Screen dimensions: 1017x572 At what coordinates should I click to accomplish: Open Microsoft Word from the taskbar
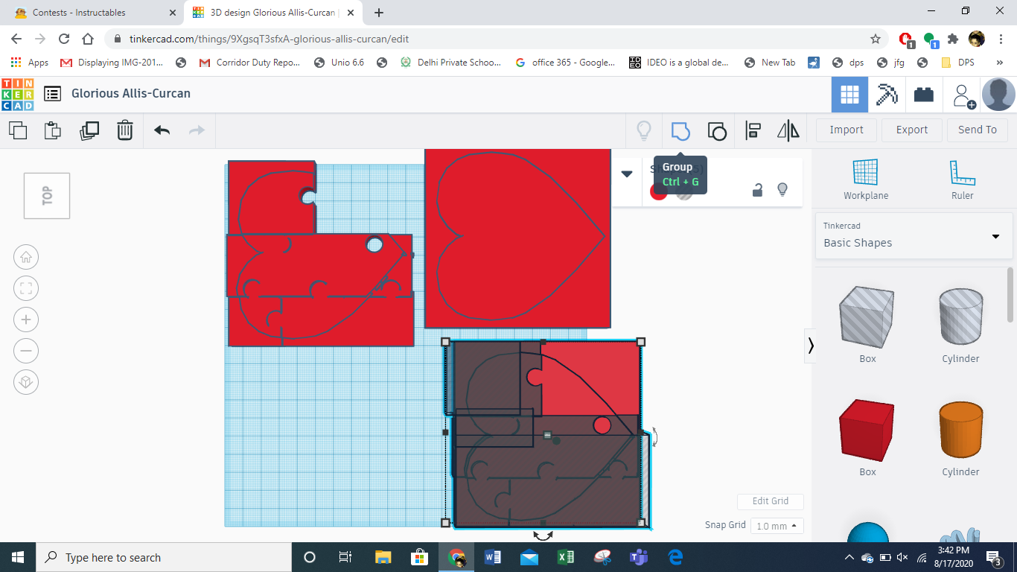(493, 557)
